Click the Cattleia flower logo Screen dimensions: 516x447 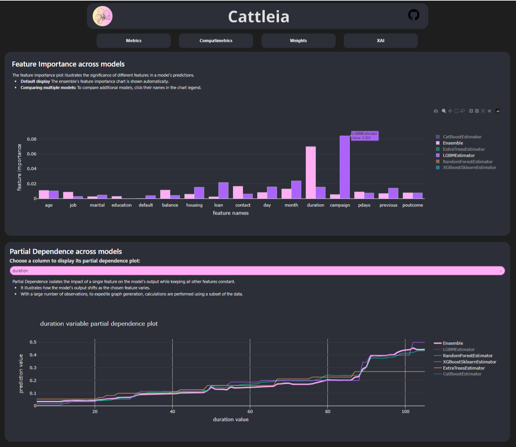coord(102,16)
